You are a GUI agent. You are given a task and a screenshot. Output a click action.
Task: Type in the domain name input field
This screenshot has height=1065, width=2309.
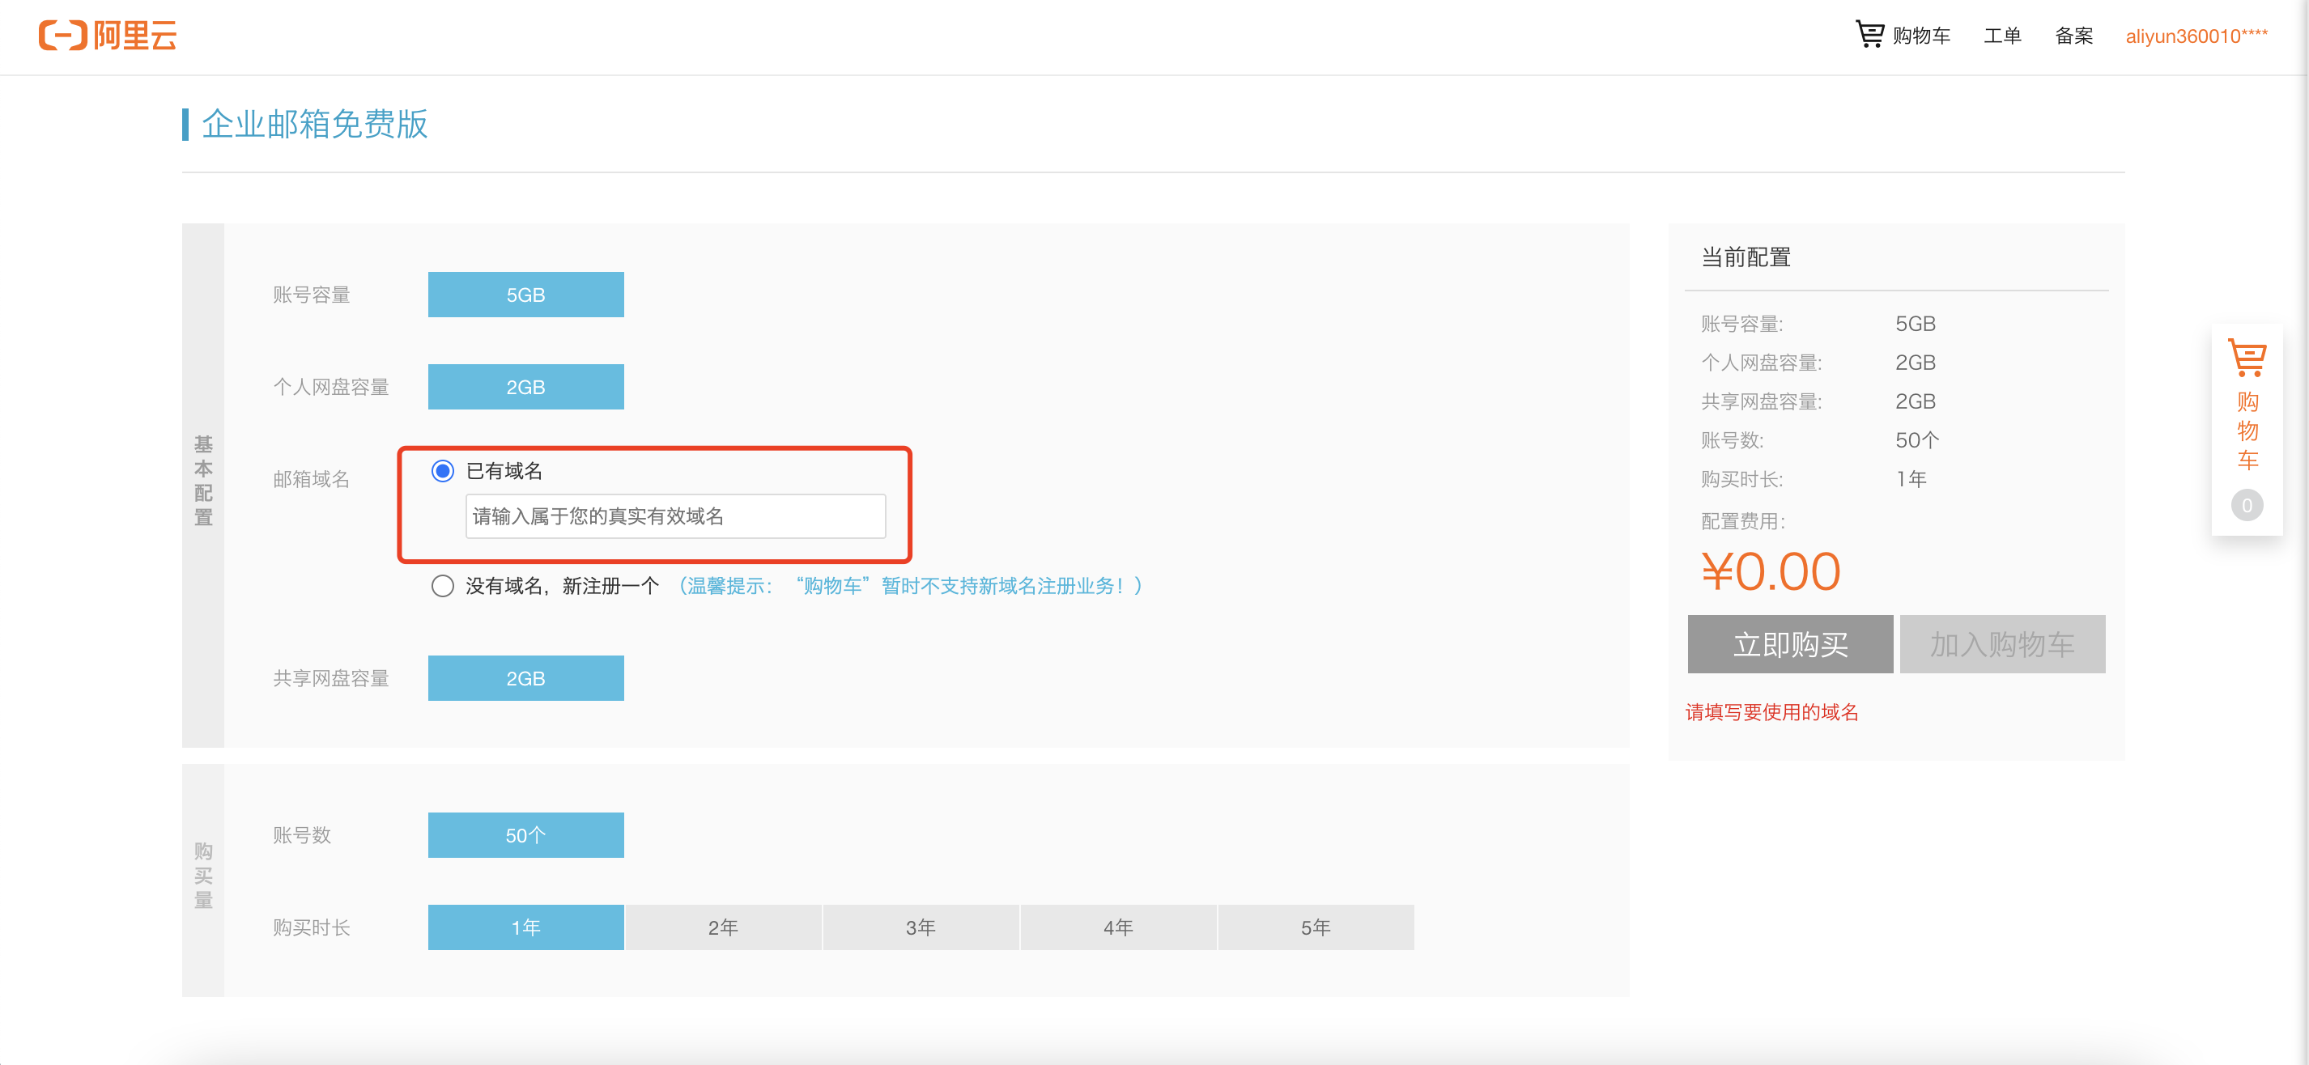[675, 517]
